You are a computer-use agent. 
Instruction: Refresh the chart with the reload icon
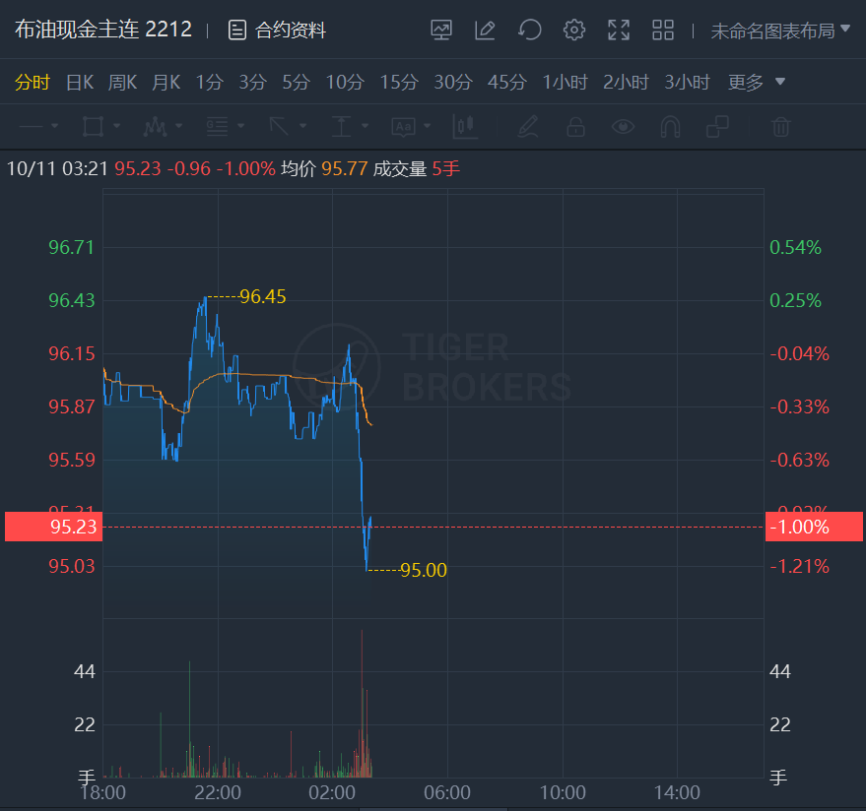pyautogui.click(x=530, y=30)
